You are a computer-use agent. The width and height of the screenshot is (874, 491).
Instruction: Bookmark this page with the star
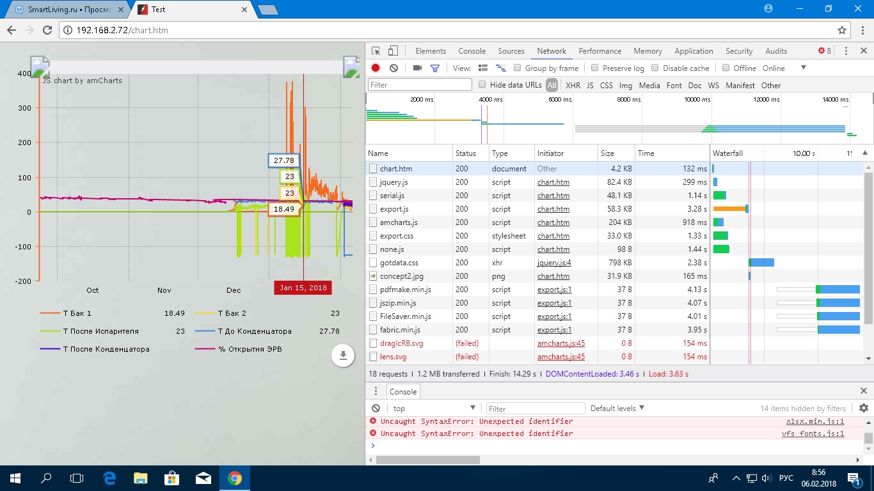[x=842, y=30]
